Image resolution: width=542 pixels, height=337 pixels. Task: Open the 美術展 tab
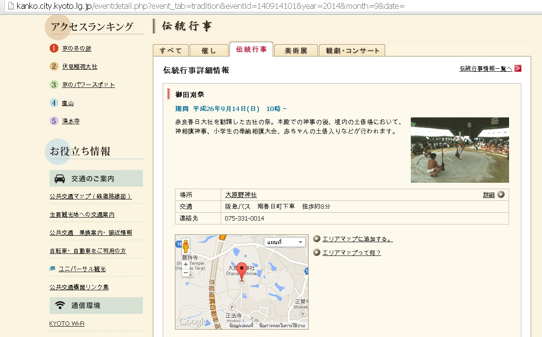point(295,51)
